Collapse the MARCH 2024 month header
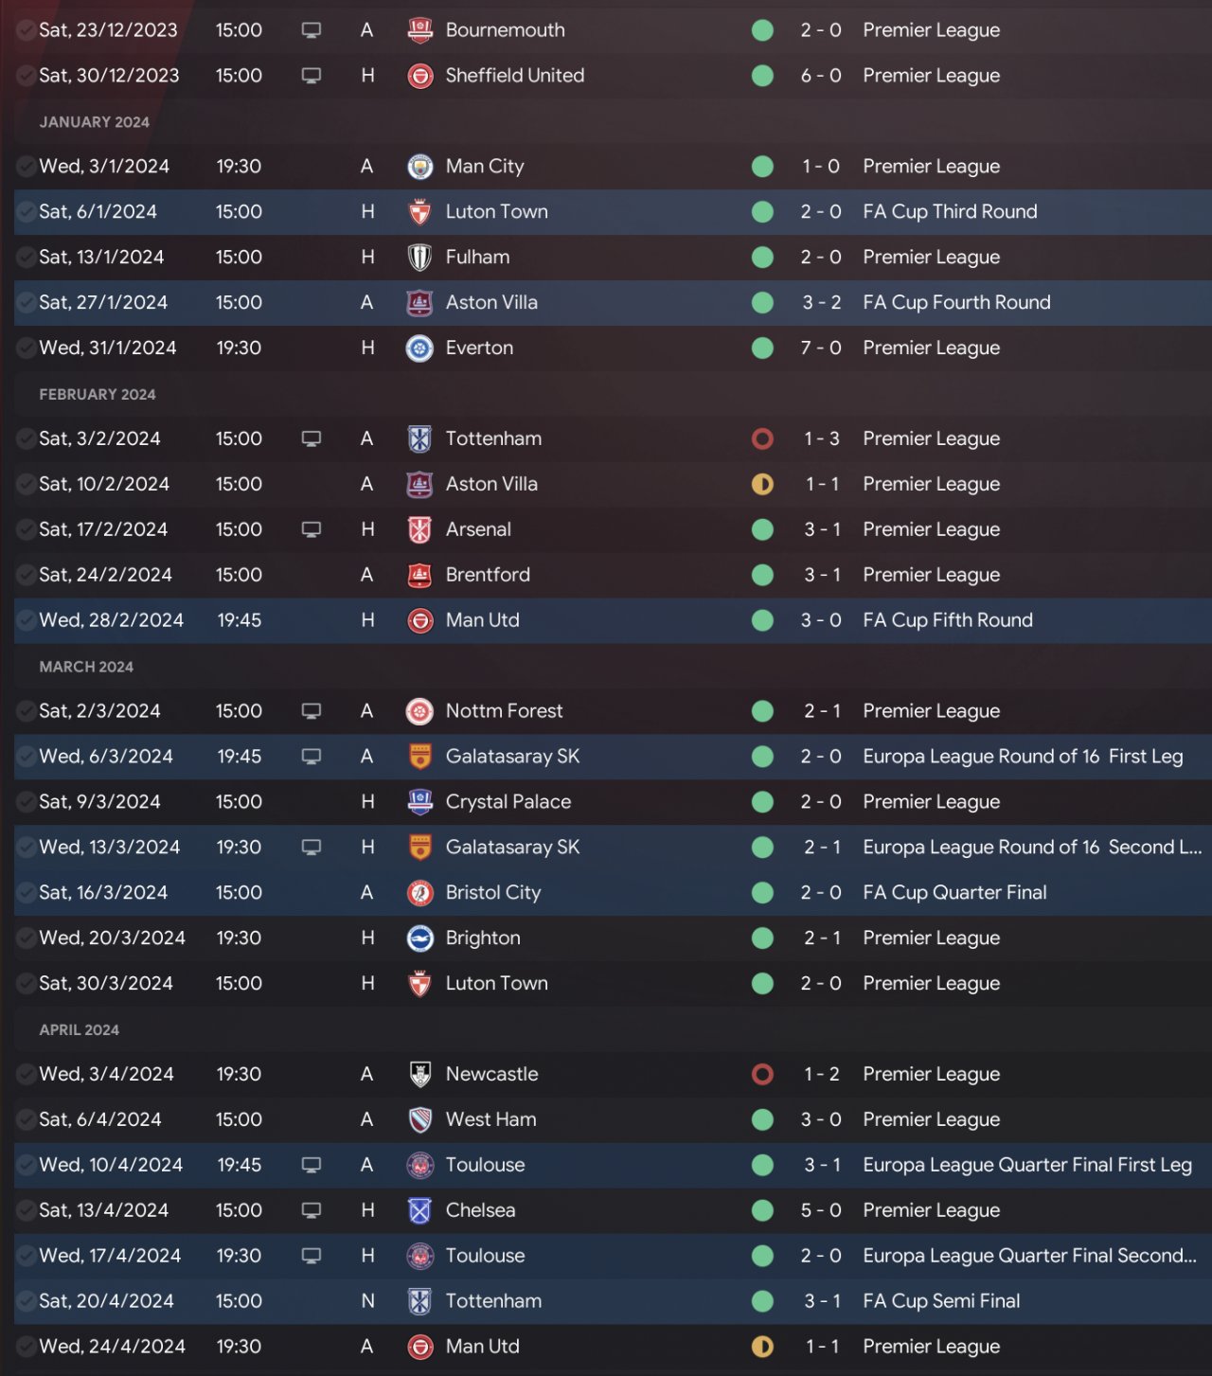This screenshot has height=1376, width=1212. (86, 667)
